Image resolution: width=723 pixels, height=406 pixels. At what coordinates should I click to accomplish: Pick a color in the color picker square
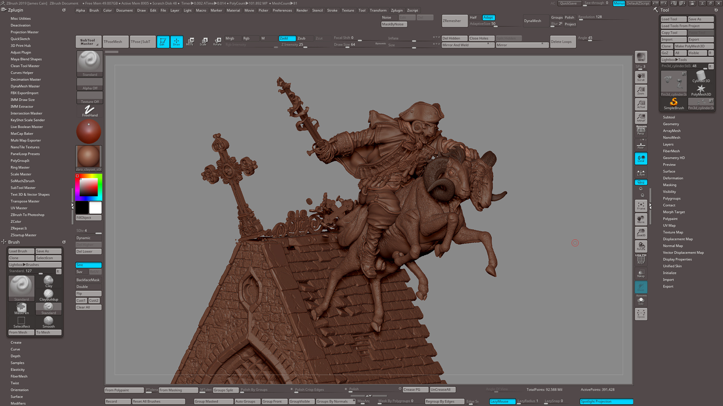(89, 187)
